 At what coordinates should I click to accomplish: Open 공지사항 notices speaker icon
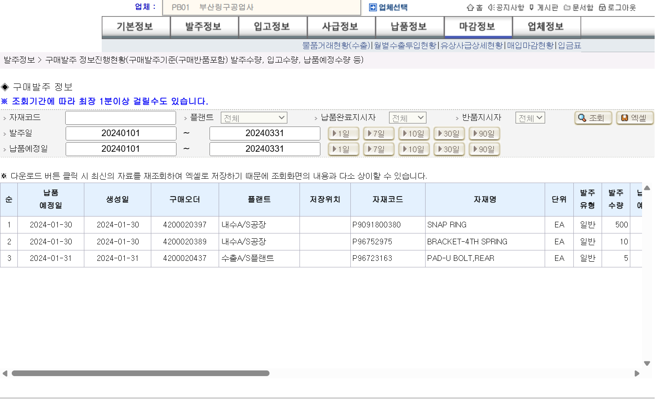click(491, 7)
